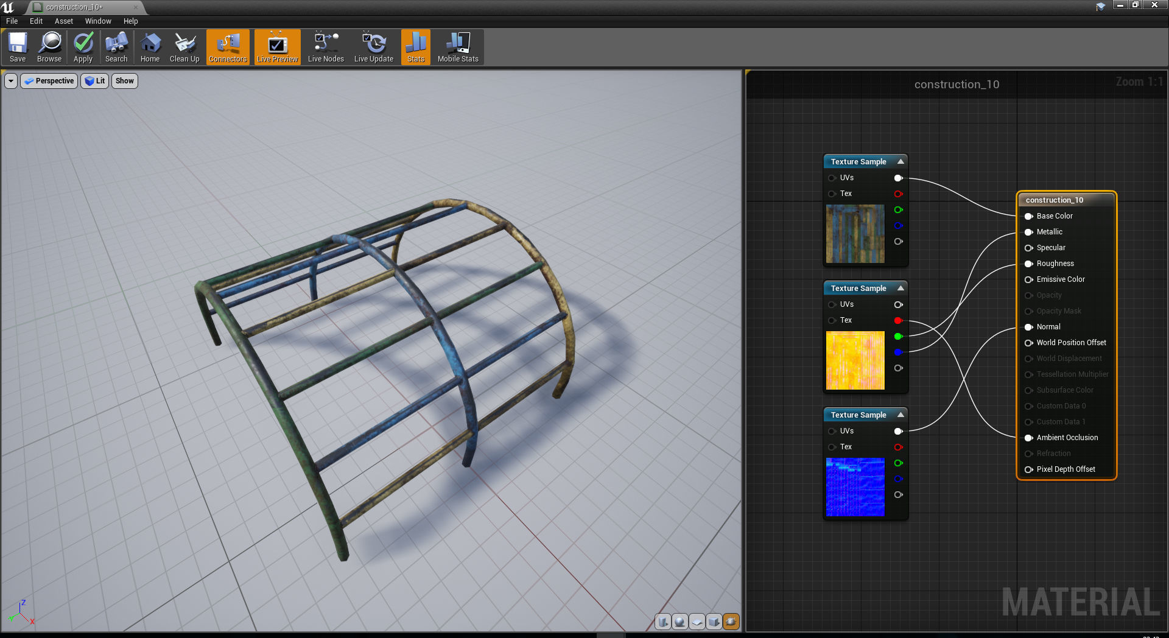Click the Pixel Depth Offset input pin
Viewport: 1169px width, 638px height.
pos(1029,469)
